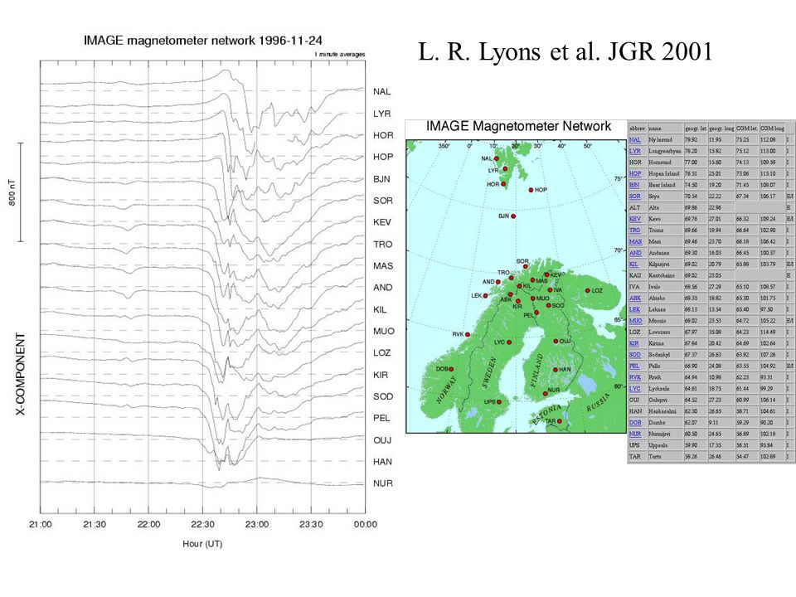The width and height of the screenshot is (796, 597).
Task: Click the '800 nT' scale label
Action: pos(12,192)
